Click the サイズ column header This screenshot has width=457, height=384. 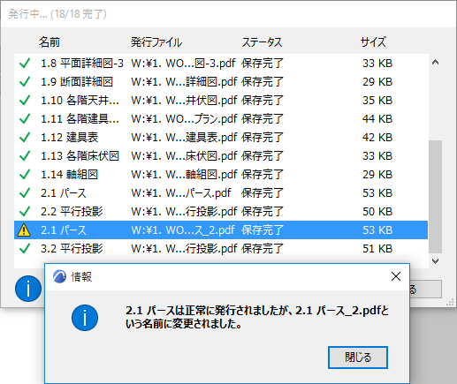click(373, 42)
